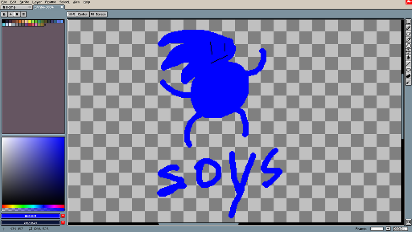
Task: Select the Eraser tool
Action: [408, 34]
